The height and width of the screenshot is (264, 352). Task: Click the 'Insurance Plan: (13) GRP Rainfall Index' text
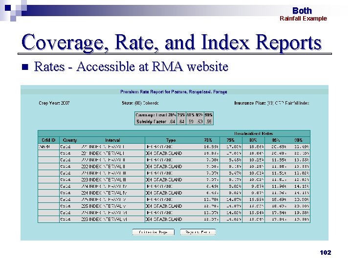point(272,103)
